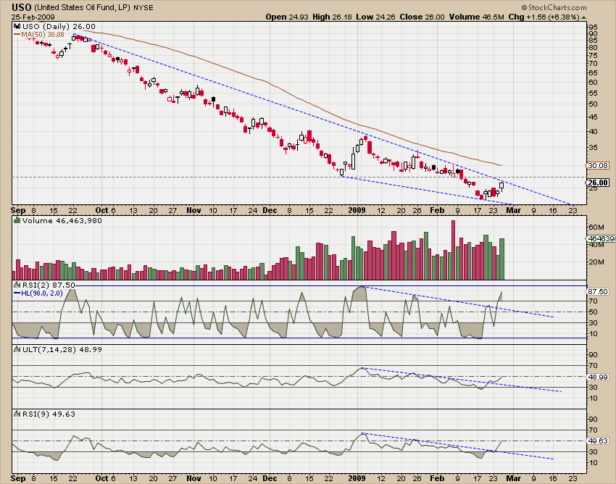Viewport: 616px width, 484px height.
Task: Click the 'RSI(9) 49.63' panel label
Action: click(x=49, y=414)
